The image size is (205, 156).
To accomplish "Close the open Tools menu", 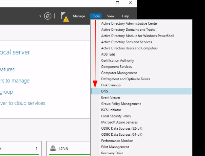I will 96,16.
